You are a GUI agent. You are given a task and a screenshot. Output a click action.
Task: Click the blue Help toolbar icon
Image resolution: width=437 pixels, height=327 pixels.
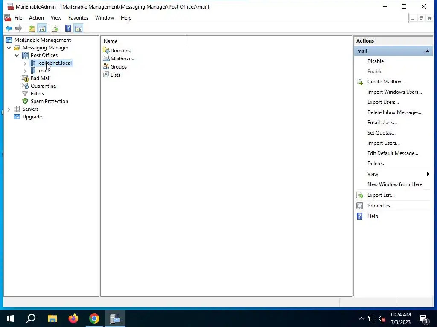tap(68, 28)
